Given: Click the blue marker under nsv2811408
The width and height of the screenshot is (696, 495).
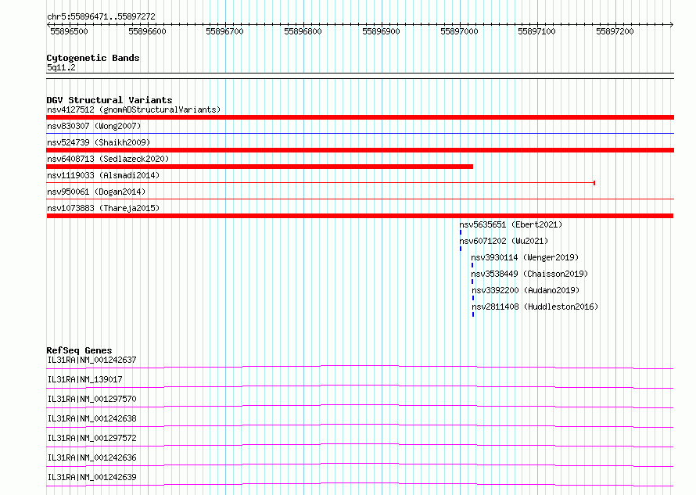Looking at the screenshot, I should (x=473, y=314).
